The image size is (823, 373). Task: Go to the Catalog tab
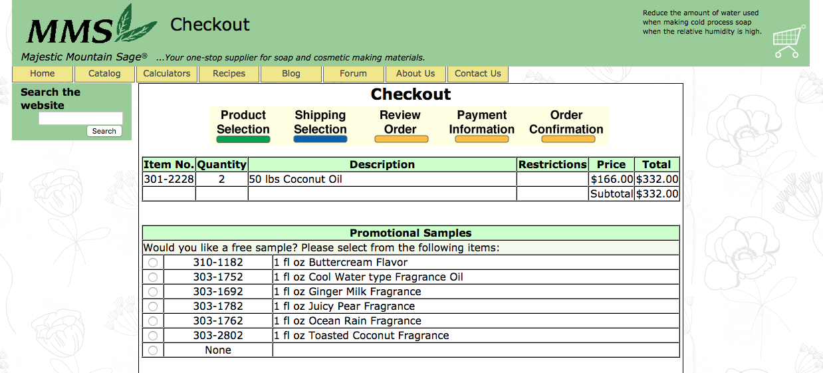pyautogui.click(x=104, y=74)
